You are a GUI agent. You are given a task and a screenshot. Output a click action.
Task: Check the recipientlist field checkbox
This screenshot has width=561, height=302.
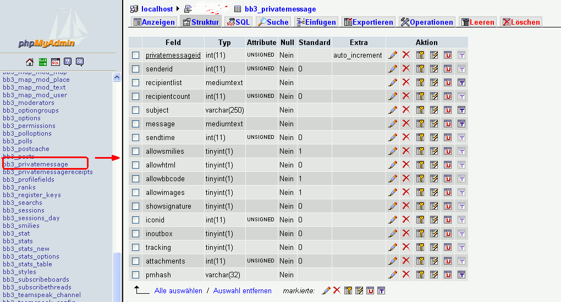[135, 82]
